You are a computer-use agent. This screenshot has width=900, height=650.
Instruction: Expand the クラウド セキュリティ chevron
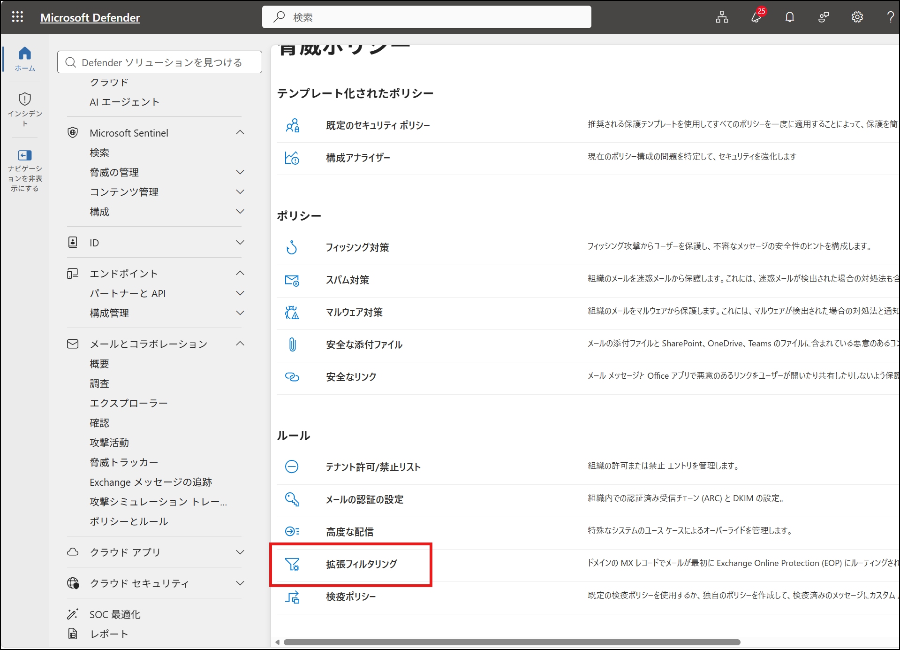pos(240,583)
